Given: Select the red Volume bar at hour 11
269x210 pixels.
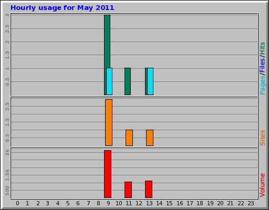Looking at the screenshot, I should tap(128, 190).
